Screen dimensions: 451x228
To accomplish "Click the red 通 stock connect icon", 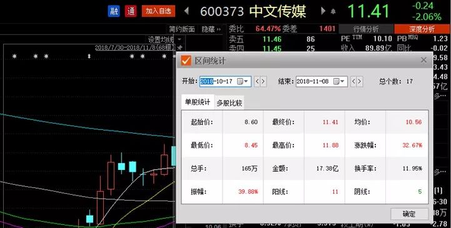I will 131,11.
